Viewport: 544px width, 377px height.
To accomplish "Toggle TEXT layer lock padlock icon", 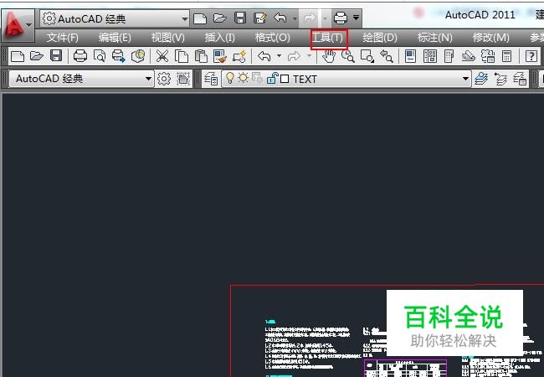I will 272,78.
